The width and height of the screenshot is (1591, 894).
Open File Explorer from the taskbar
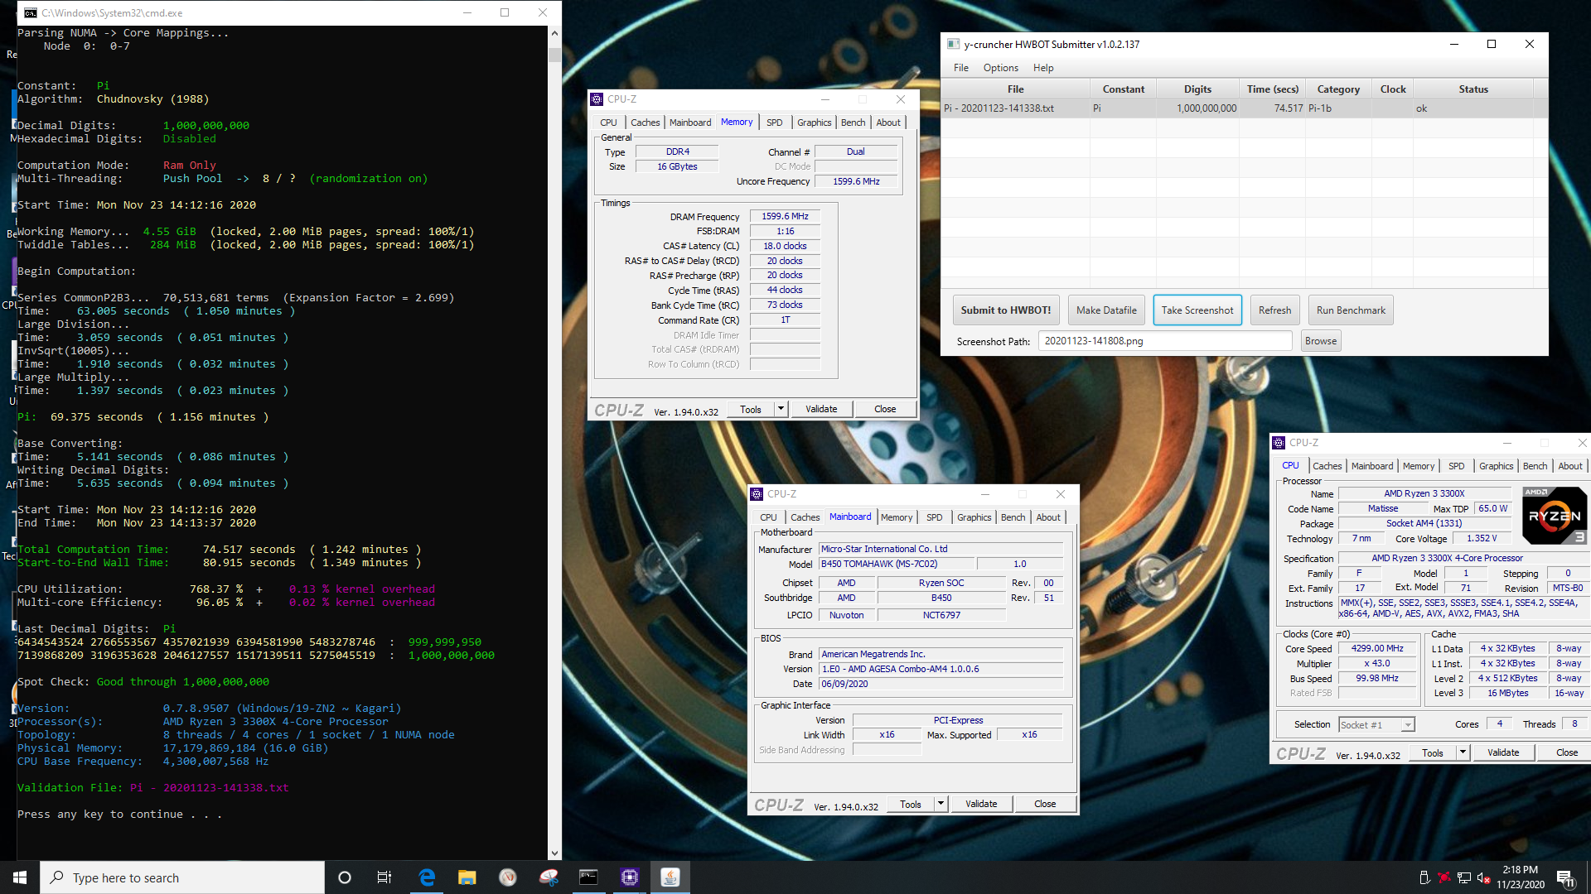(x=467, y=877)
